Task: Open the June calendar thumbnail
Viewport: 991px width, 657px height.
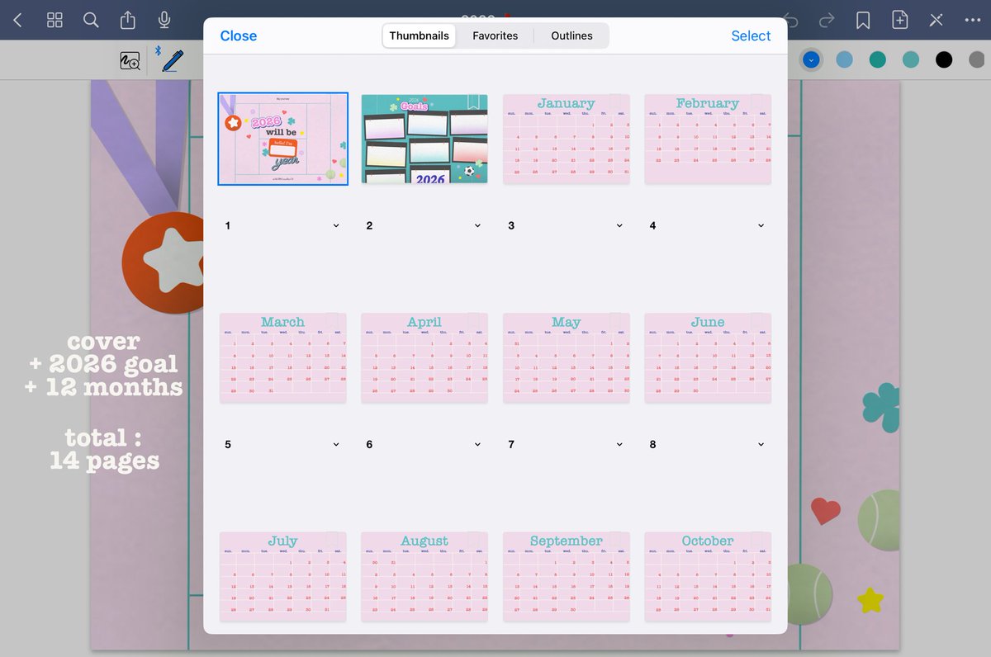Action: [708, 357]
